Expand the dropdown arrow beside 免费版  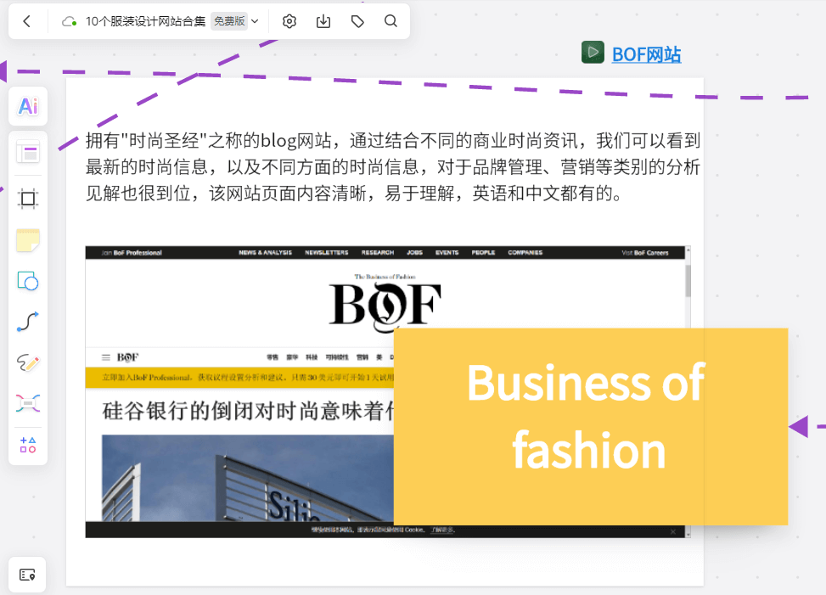click(x=255, y=21)
